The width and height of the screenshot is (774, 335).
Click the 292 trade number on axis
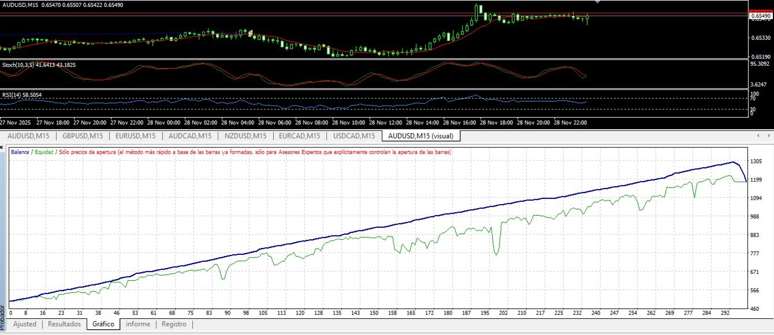pyautogui.click(x=726, y=313)
